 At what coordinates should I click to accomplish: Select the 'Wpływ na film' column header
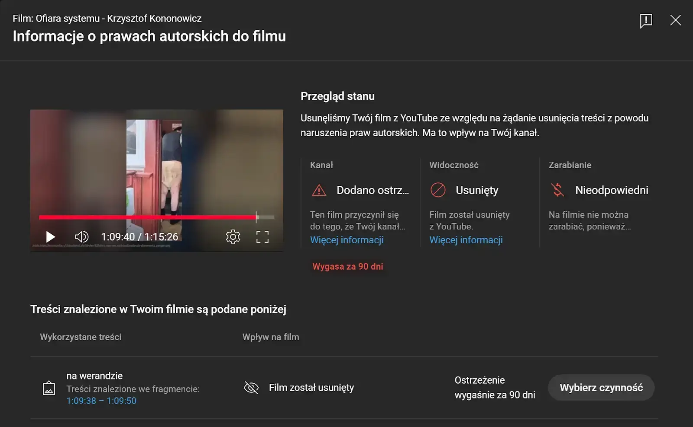[x=271, y=337]
